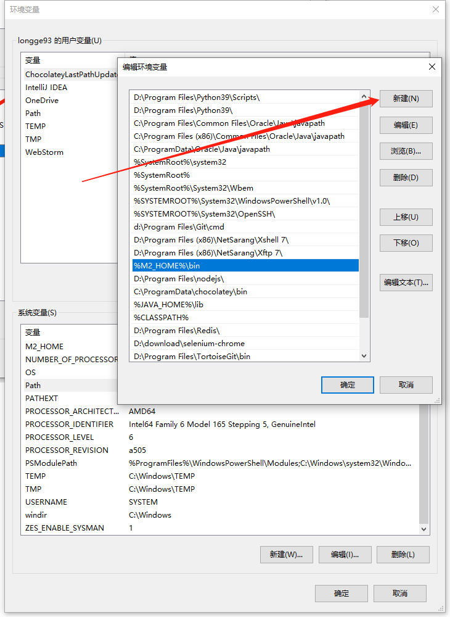Confirm the edit dialog with 确定

coord(348,385)
